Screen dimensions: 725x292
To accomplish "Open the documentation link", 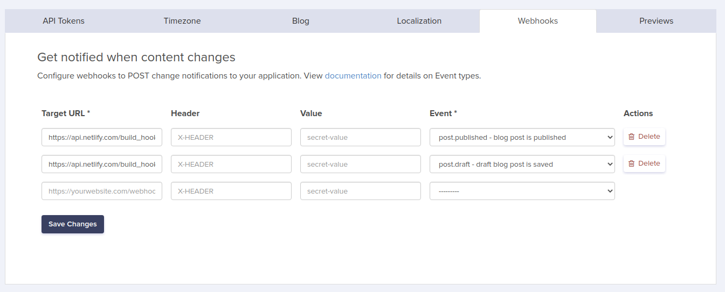I will (x=353, y=76).
